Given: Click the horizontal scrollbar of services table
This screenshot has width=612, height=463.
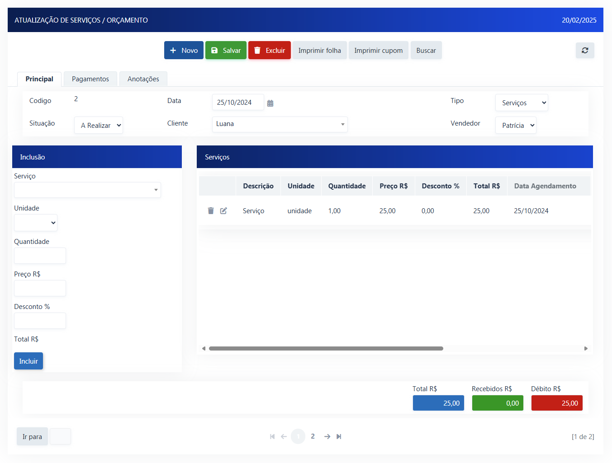Looking at the screenshot, I should (x=326, y=348).
